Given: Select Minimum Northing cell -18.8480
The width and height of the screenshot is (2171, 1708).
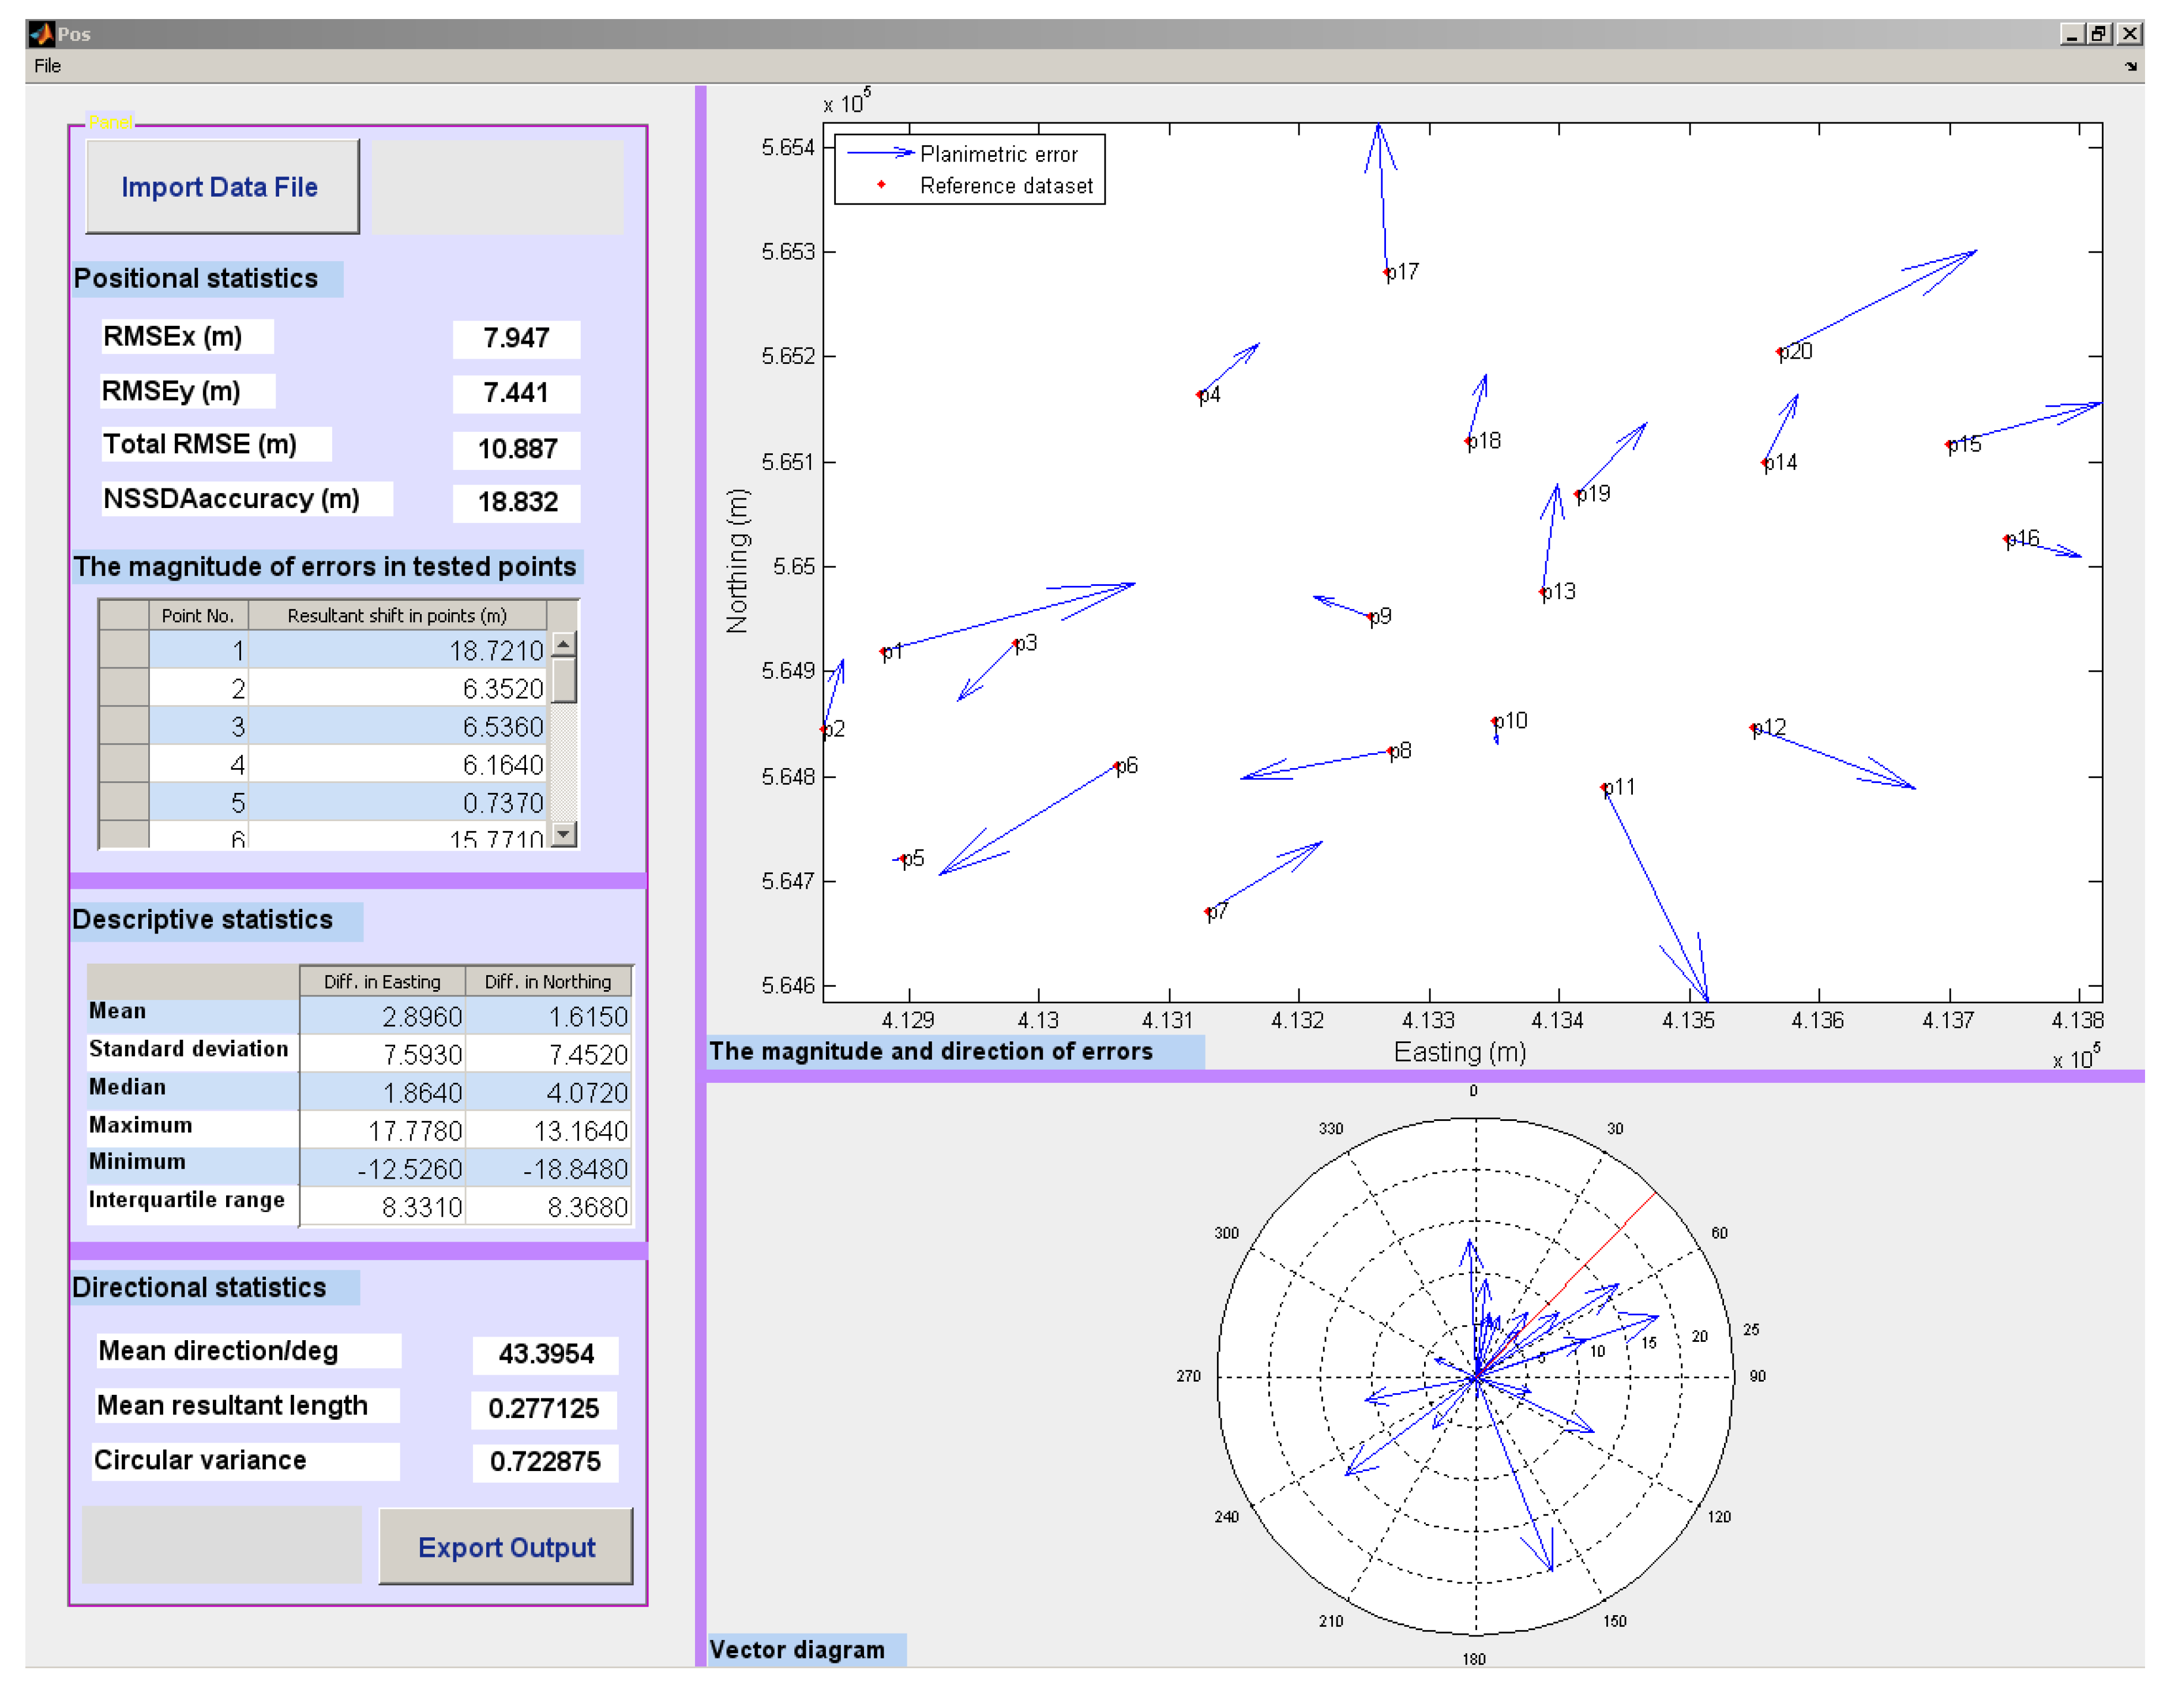Looking at the screenshot, I should tap(548, 1168).
